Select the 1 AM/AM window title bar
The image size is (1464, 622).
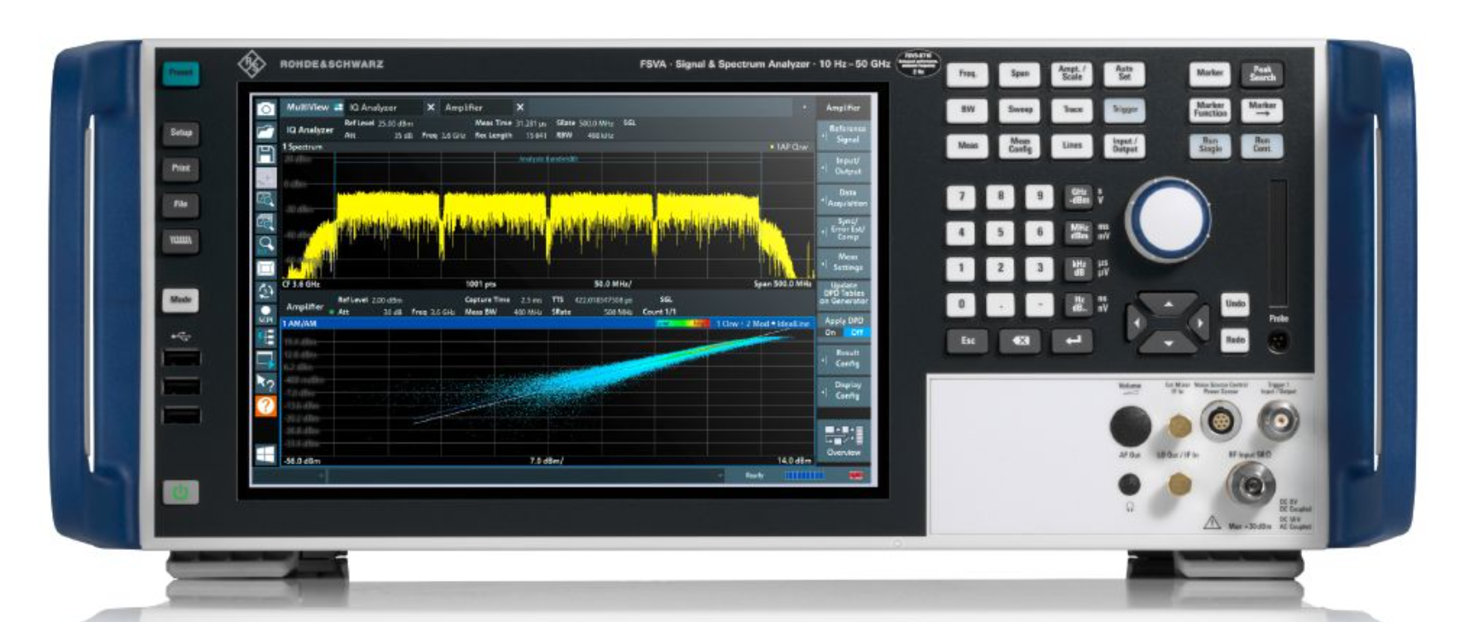(x=548, y=323)
